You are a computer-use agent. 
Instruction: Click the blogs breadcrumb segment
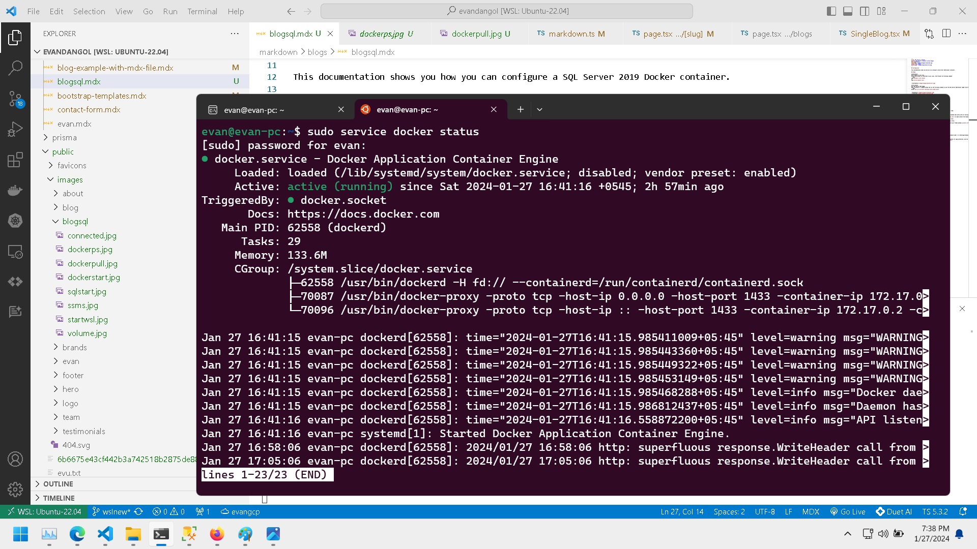point(317,52)
